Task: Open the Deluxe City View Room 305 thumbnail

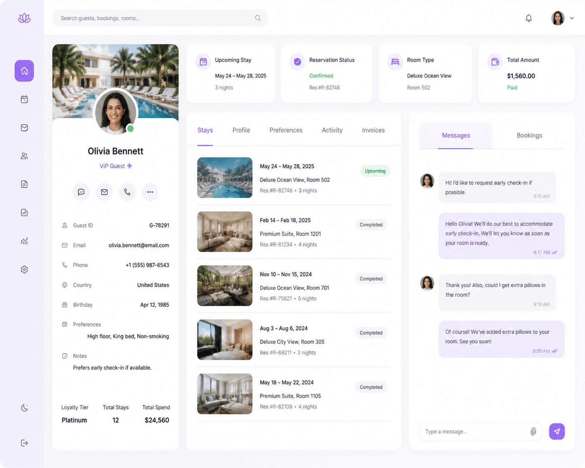Action: point(224,340)
